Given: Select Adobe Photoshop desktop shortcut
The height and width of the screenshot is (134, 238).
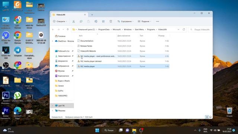Looking at the screenshot, I should (x=6, y=98).
